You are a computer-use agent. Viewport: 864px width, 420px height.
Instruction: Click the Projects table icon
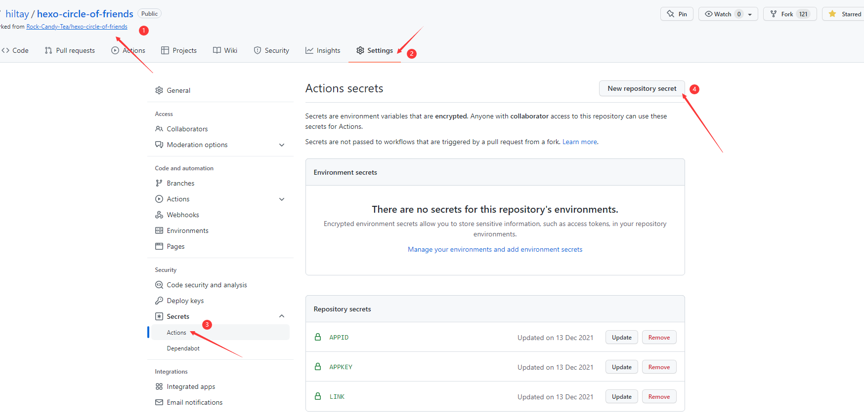165,50
